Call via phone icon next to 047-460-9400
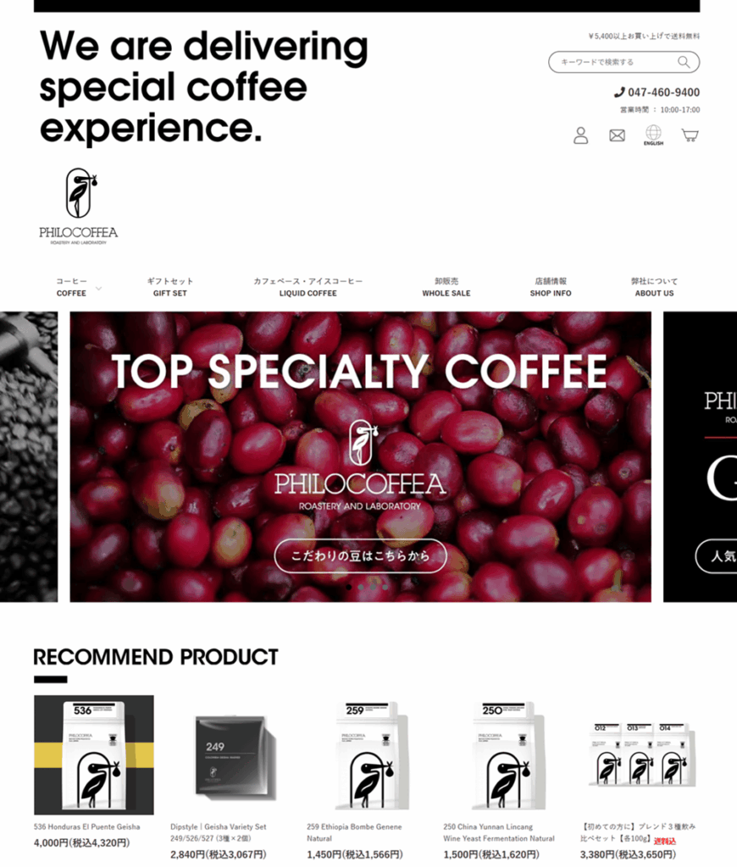Screen dimensions: 737x867 coord(619,92)
